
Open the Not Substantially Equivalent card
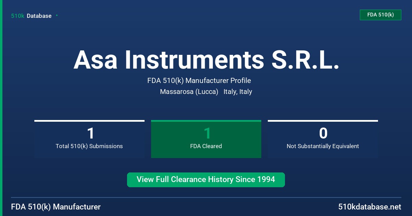[323, 139]
